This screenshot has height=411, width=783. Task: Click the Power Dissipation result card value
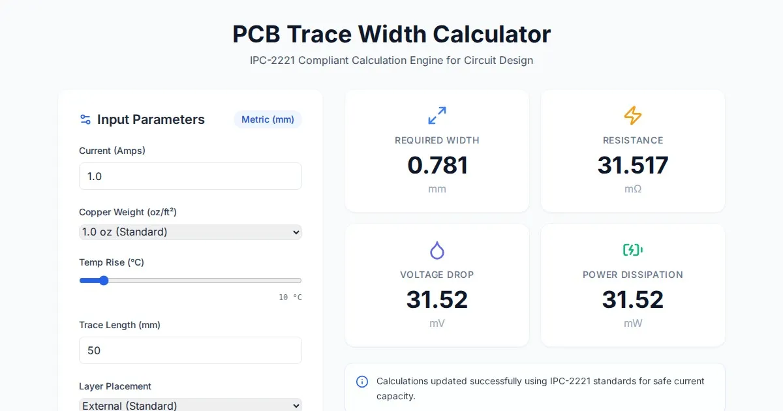coord(633,299)
